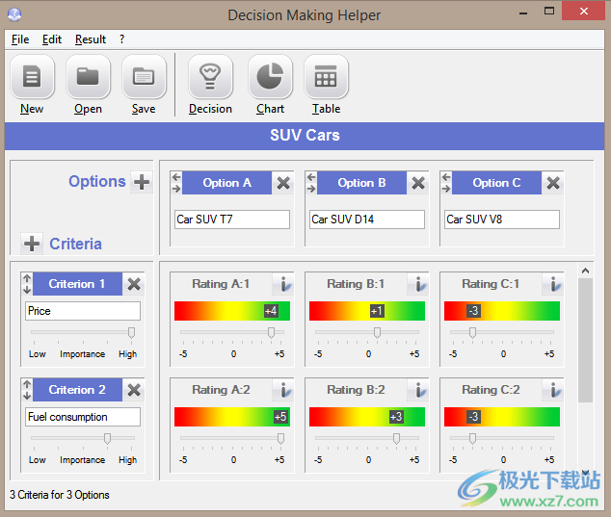The width and height of the screenshot is (611, 517).
Task: Click the Car SUV V8 name field
Action: point(501,220)
